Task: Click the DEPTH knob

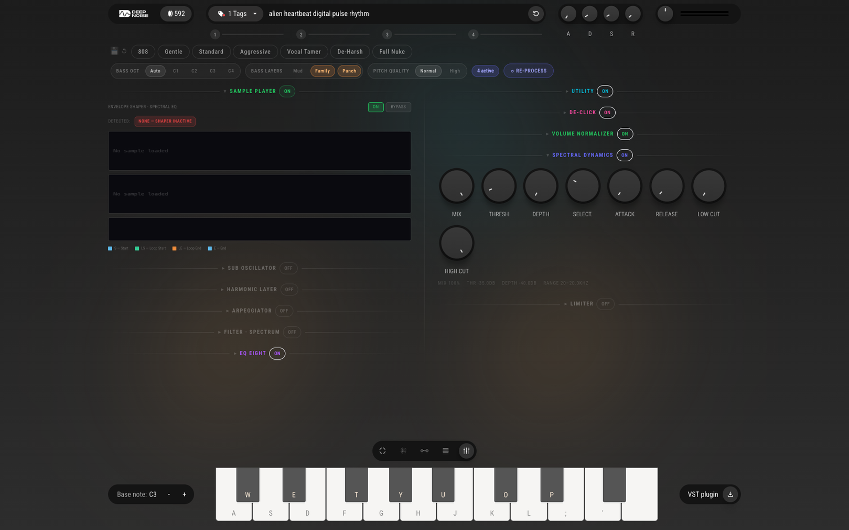Action: [x=541, y=186]
